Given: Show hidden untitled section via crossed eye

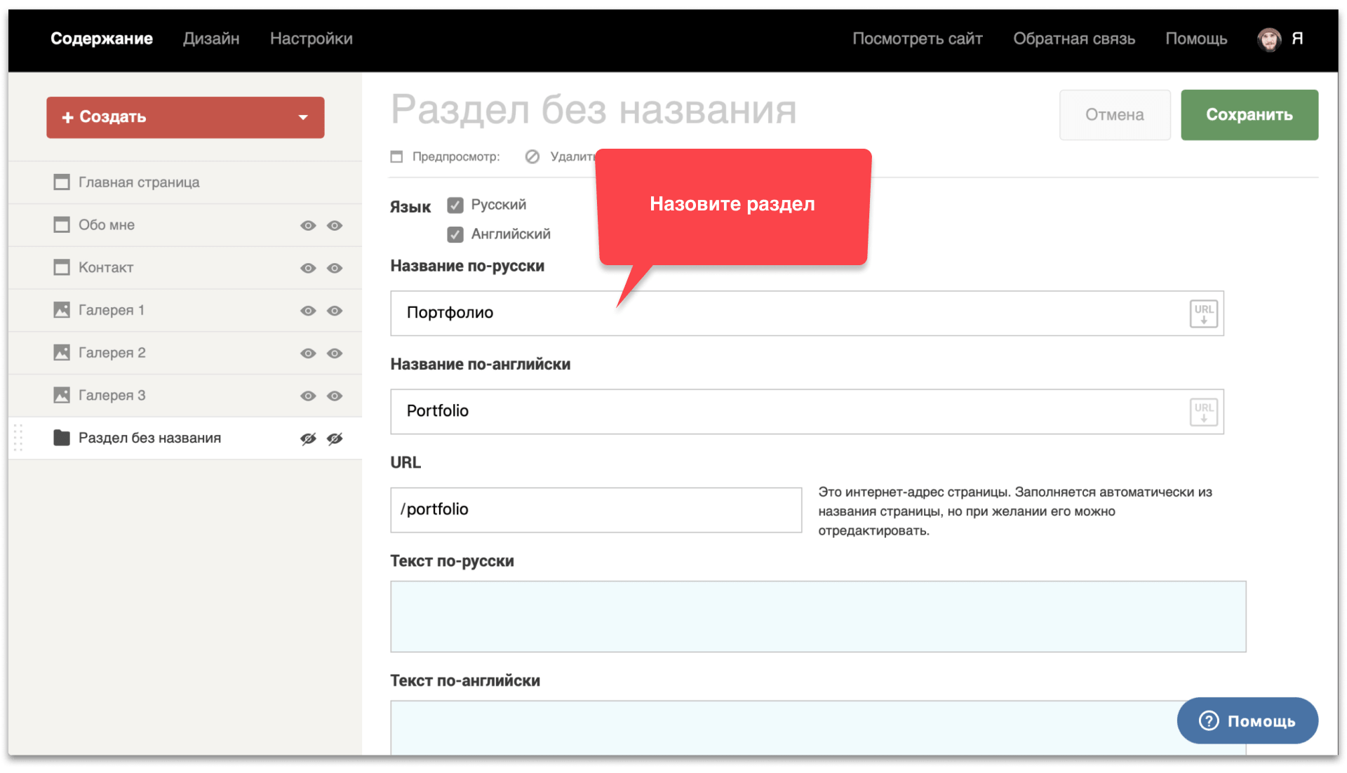Looking at the screenshot, I should 308,438.
